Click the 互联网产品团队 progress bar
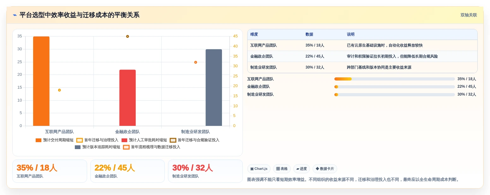490x195 pixels. tap(395, 79)
